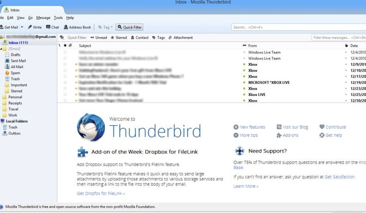Toggle the Attachment quick filter
The image size is (366, 213).
180,37
